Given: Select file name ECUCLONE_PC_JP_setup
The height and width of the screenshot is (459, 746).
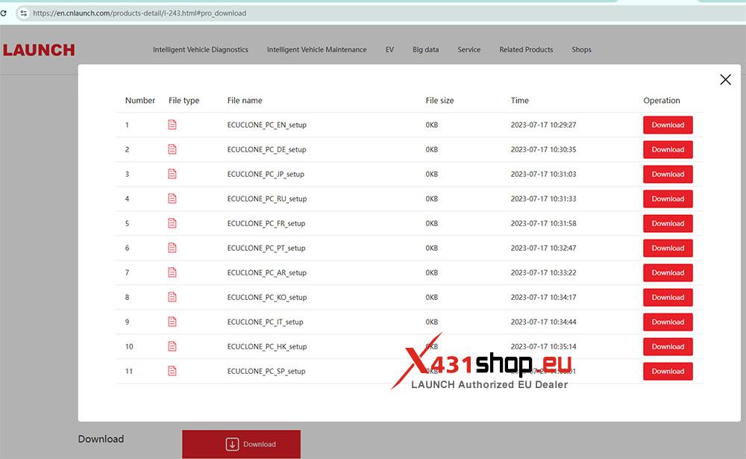Looking at the screenshot, I should tap(266, 174).
